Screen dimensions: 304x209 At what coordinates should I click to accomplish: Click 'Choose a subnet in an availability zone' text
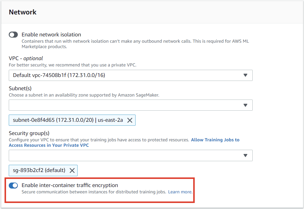click(x=84, y=95)
